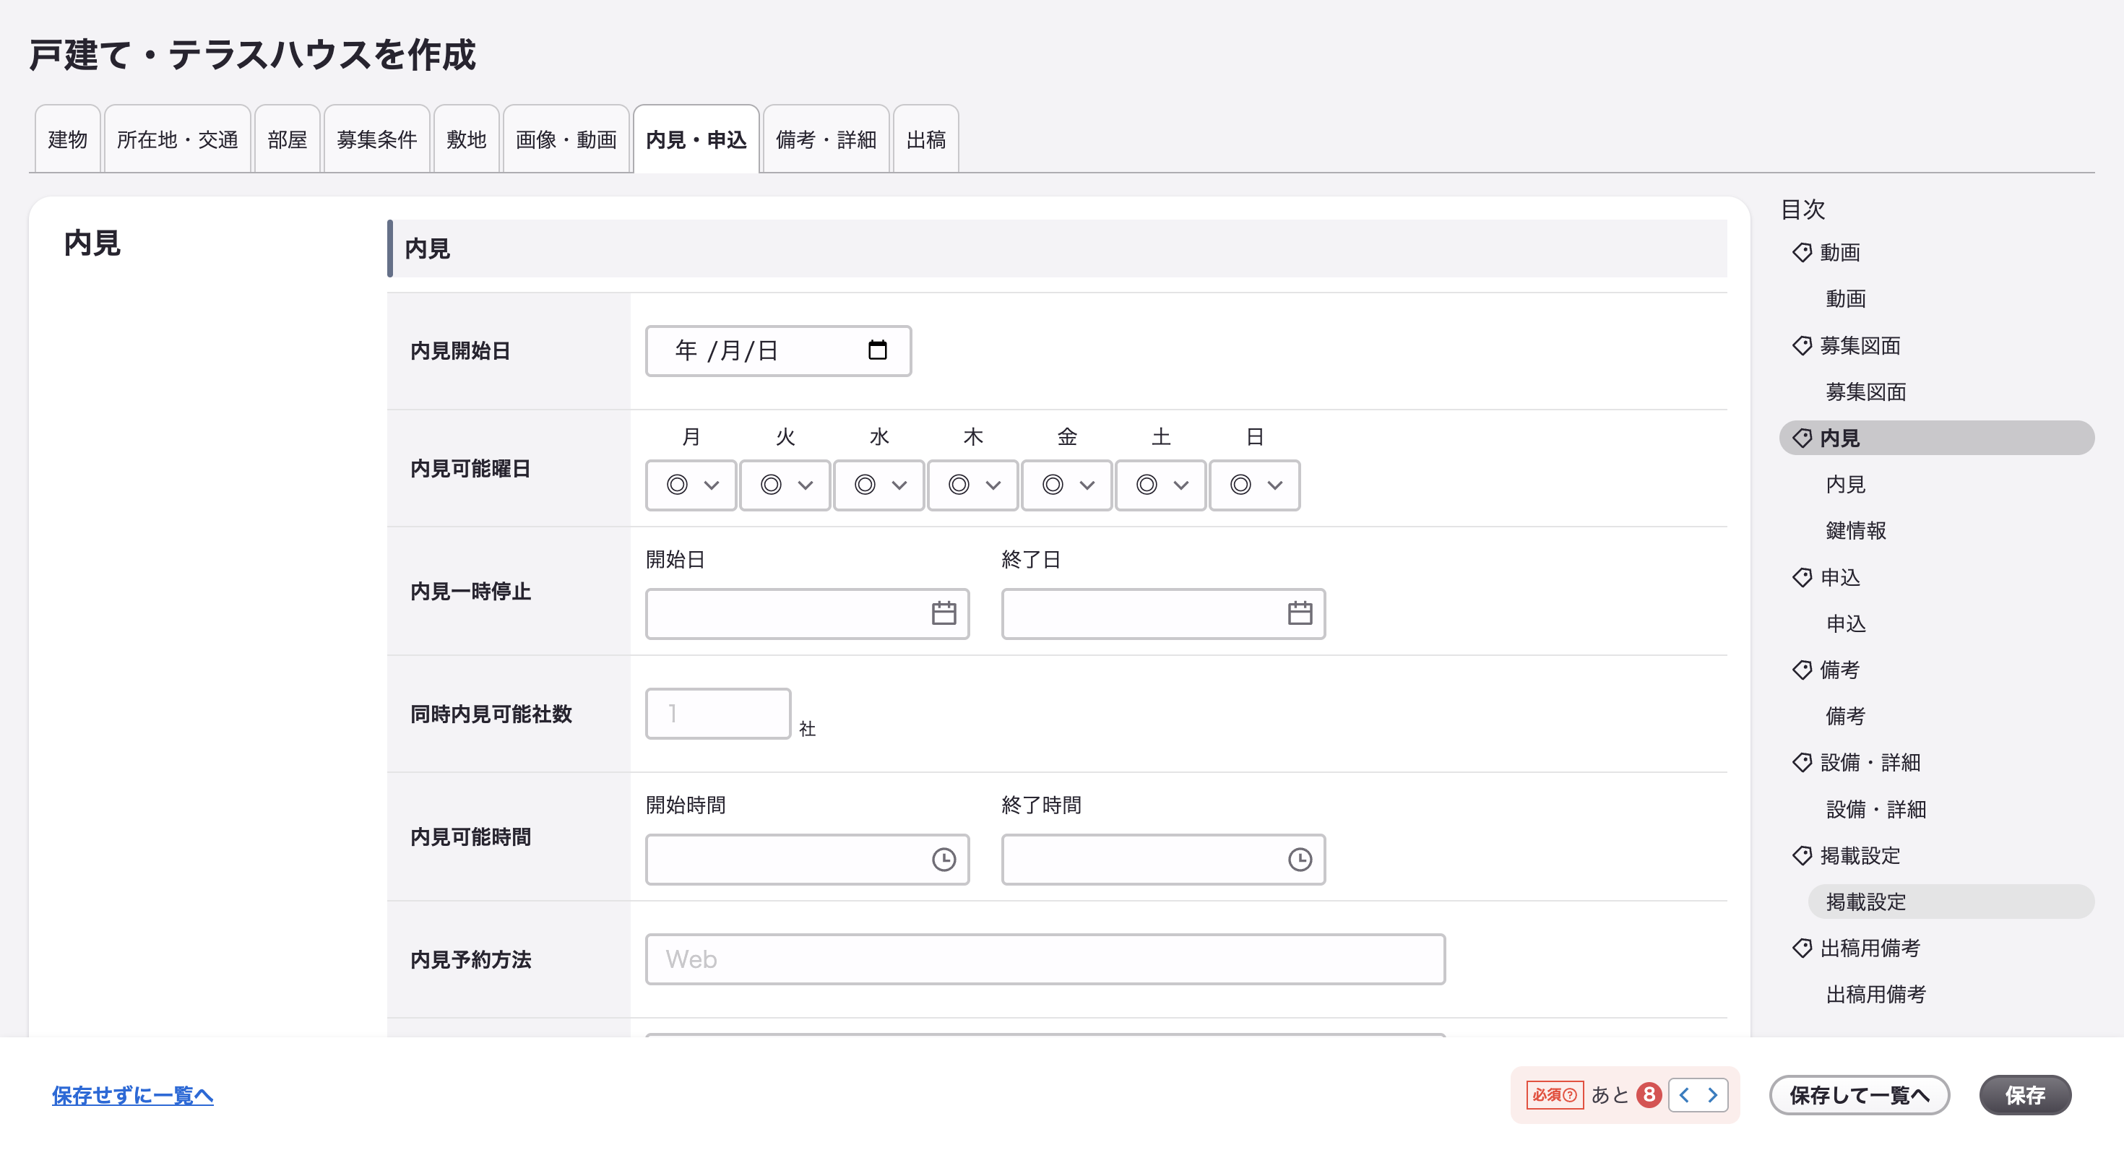The image size is (2124, 1150).
Task: Focus 同時内見可能社数 number field
Action: (718, 713)
